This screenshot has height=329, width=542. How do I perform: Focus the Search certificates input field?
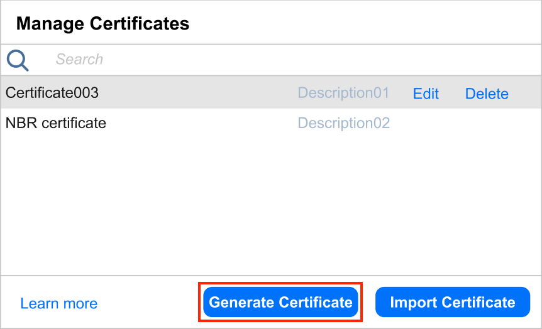[189, 60]
